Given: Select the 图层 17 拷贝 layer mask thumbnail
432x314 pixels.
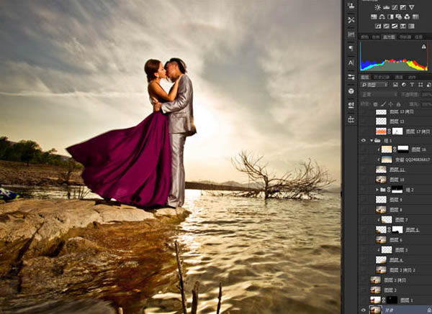Looking at the screenshot, I should (397, 131).
